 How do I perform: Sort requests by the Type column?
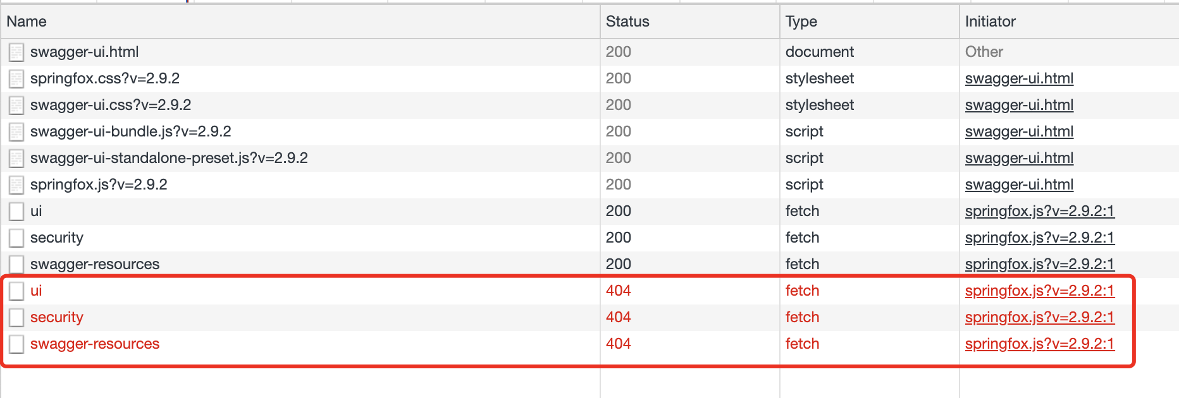tap(801, 21)
